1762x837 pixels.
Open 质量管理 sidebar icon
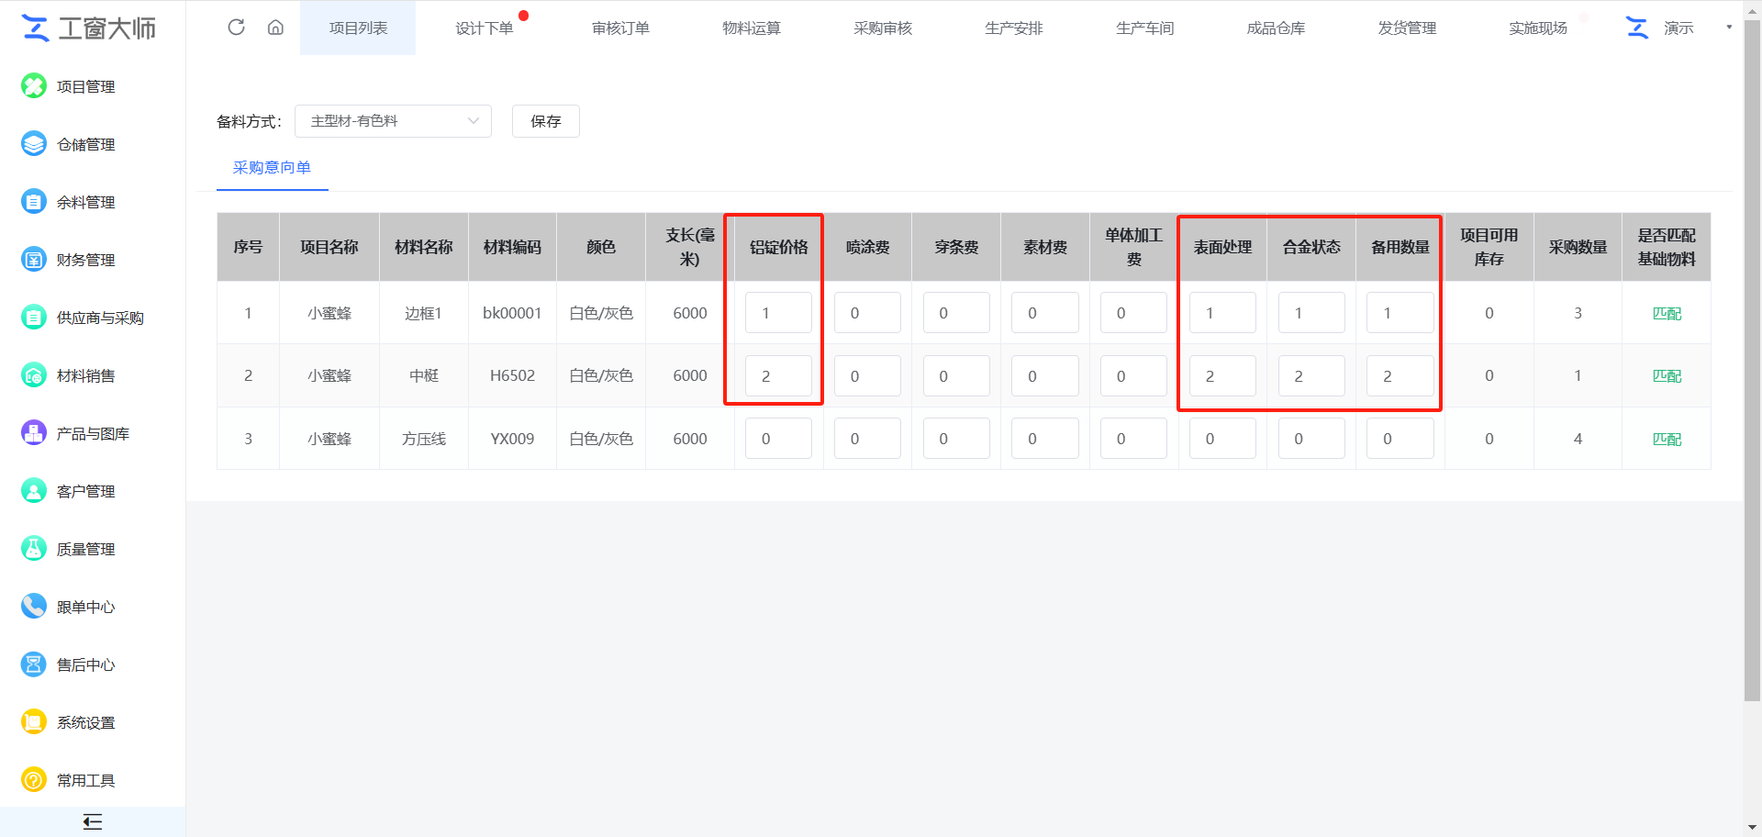click(x=34, y=549)
